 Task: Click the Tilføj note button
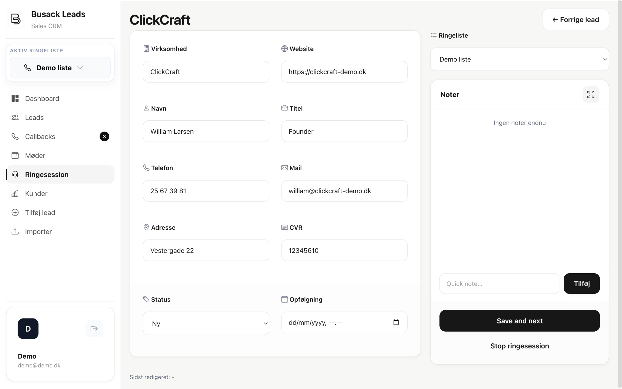pos(582,284)
